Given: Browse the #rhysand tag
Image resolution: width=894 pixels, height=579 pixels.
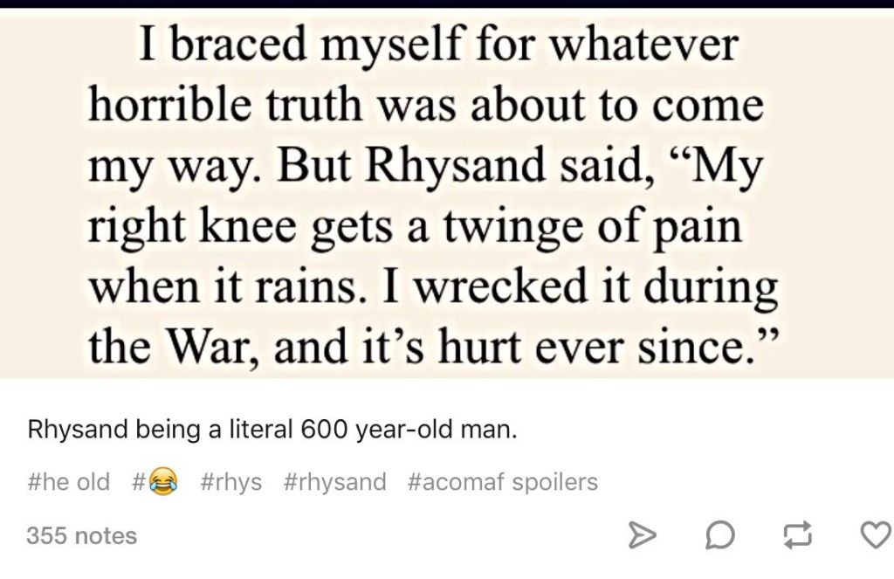Looking at the screenshot, I should (x=334, y=481).
